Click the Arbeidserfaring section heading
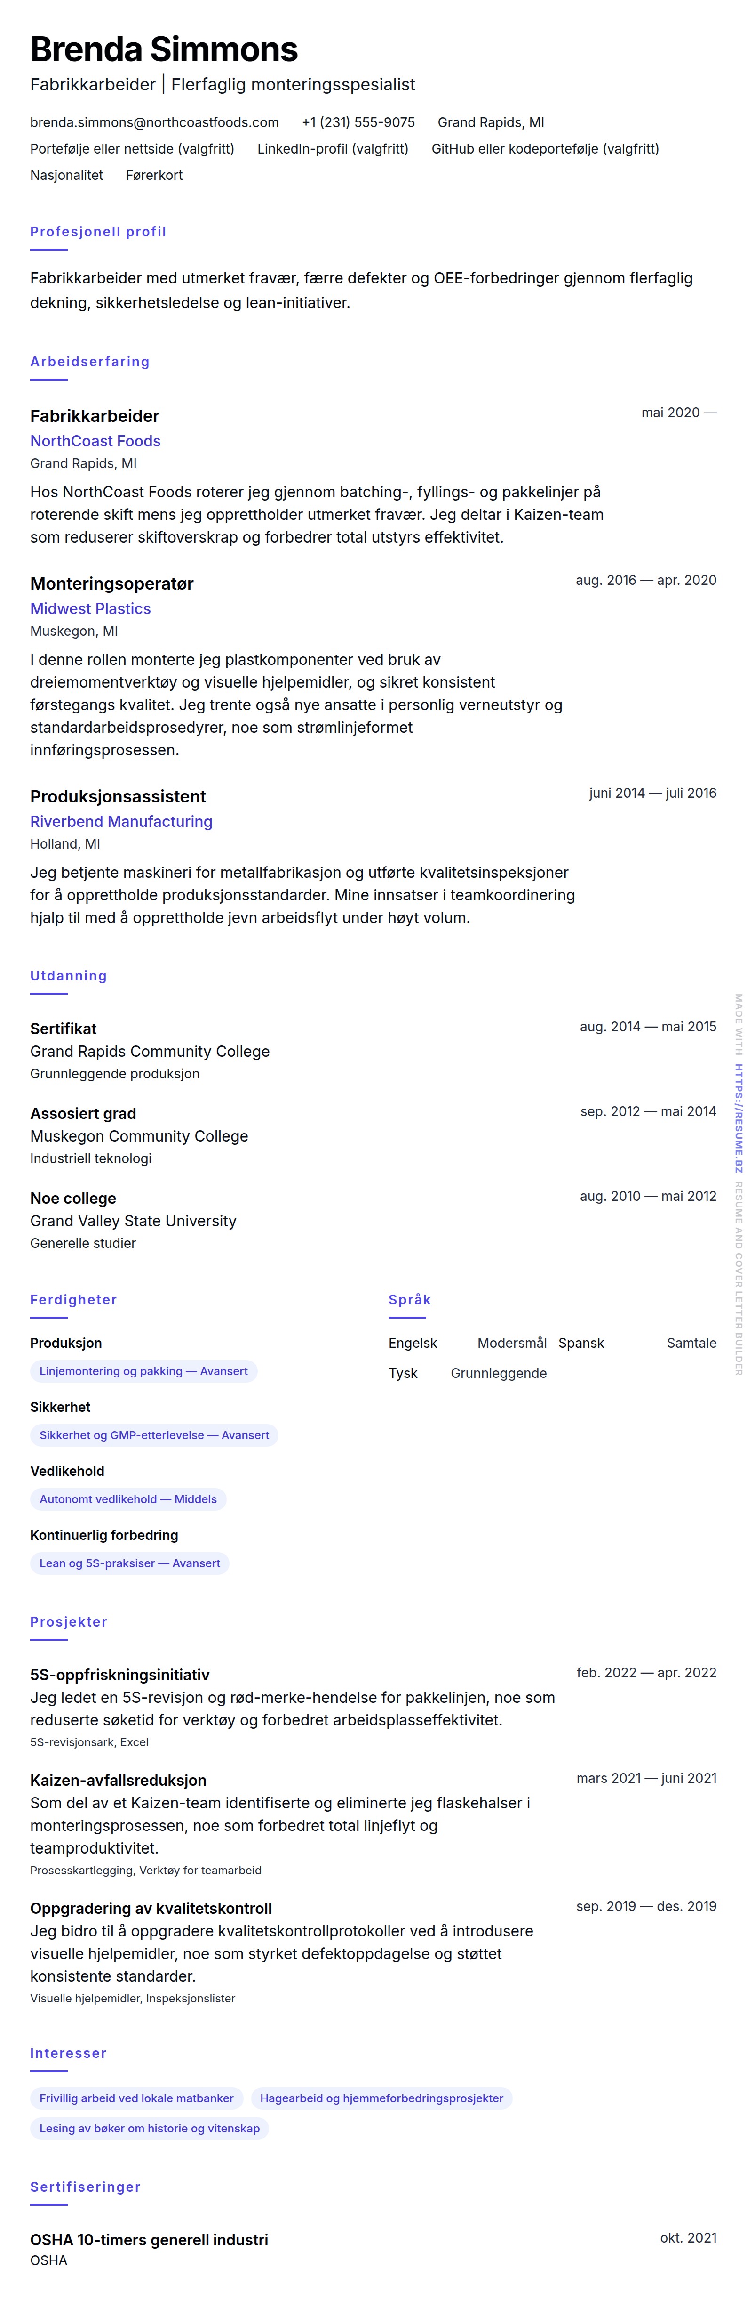This screenshot has width=747, height=2300. click(x=90, y=362)
